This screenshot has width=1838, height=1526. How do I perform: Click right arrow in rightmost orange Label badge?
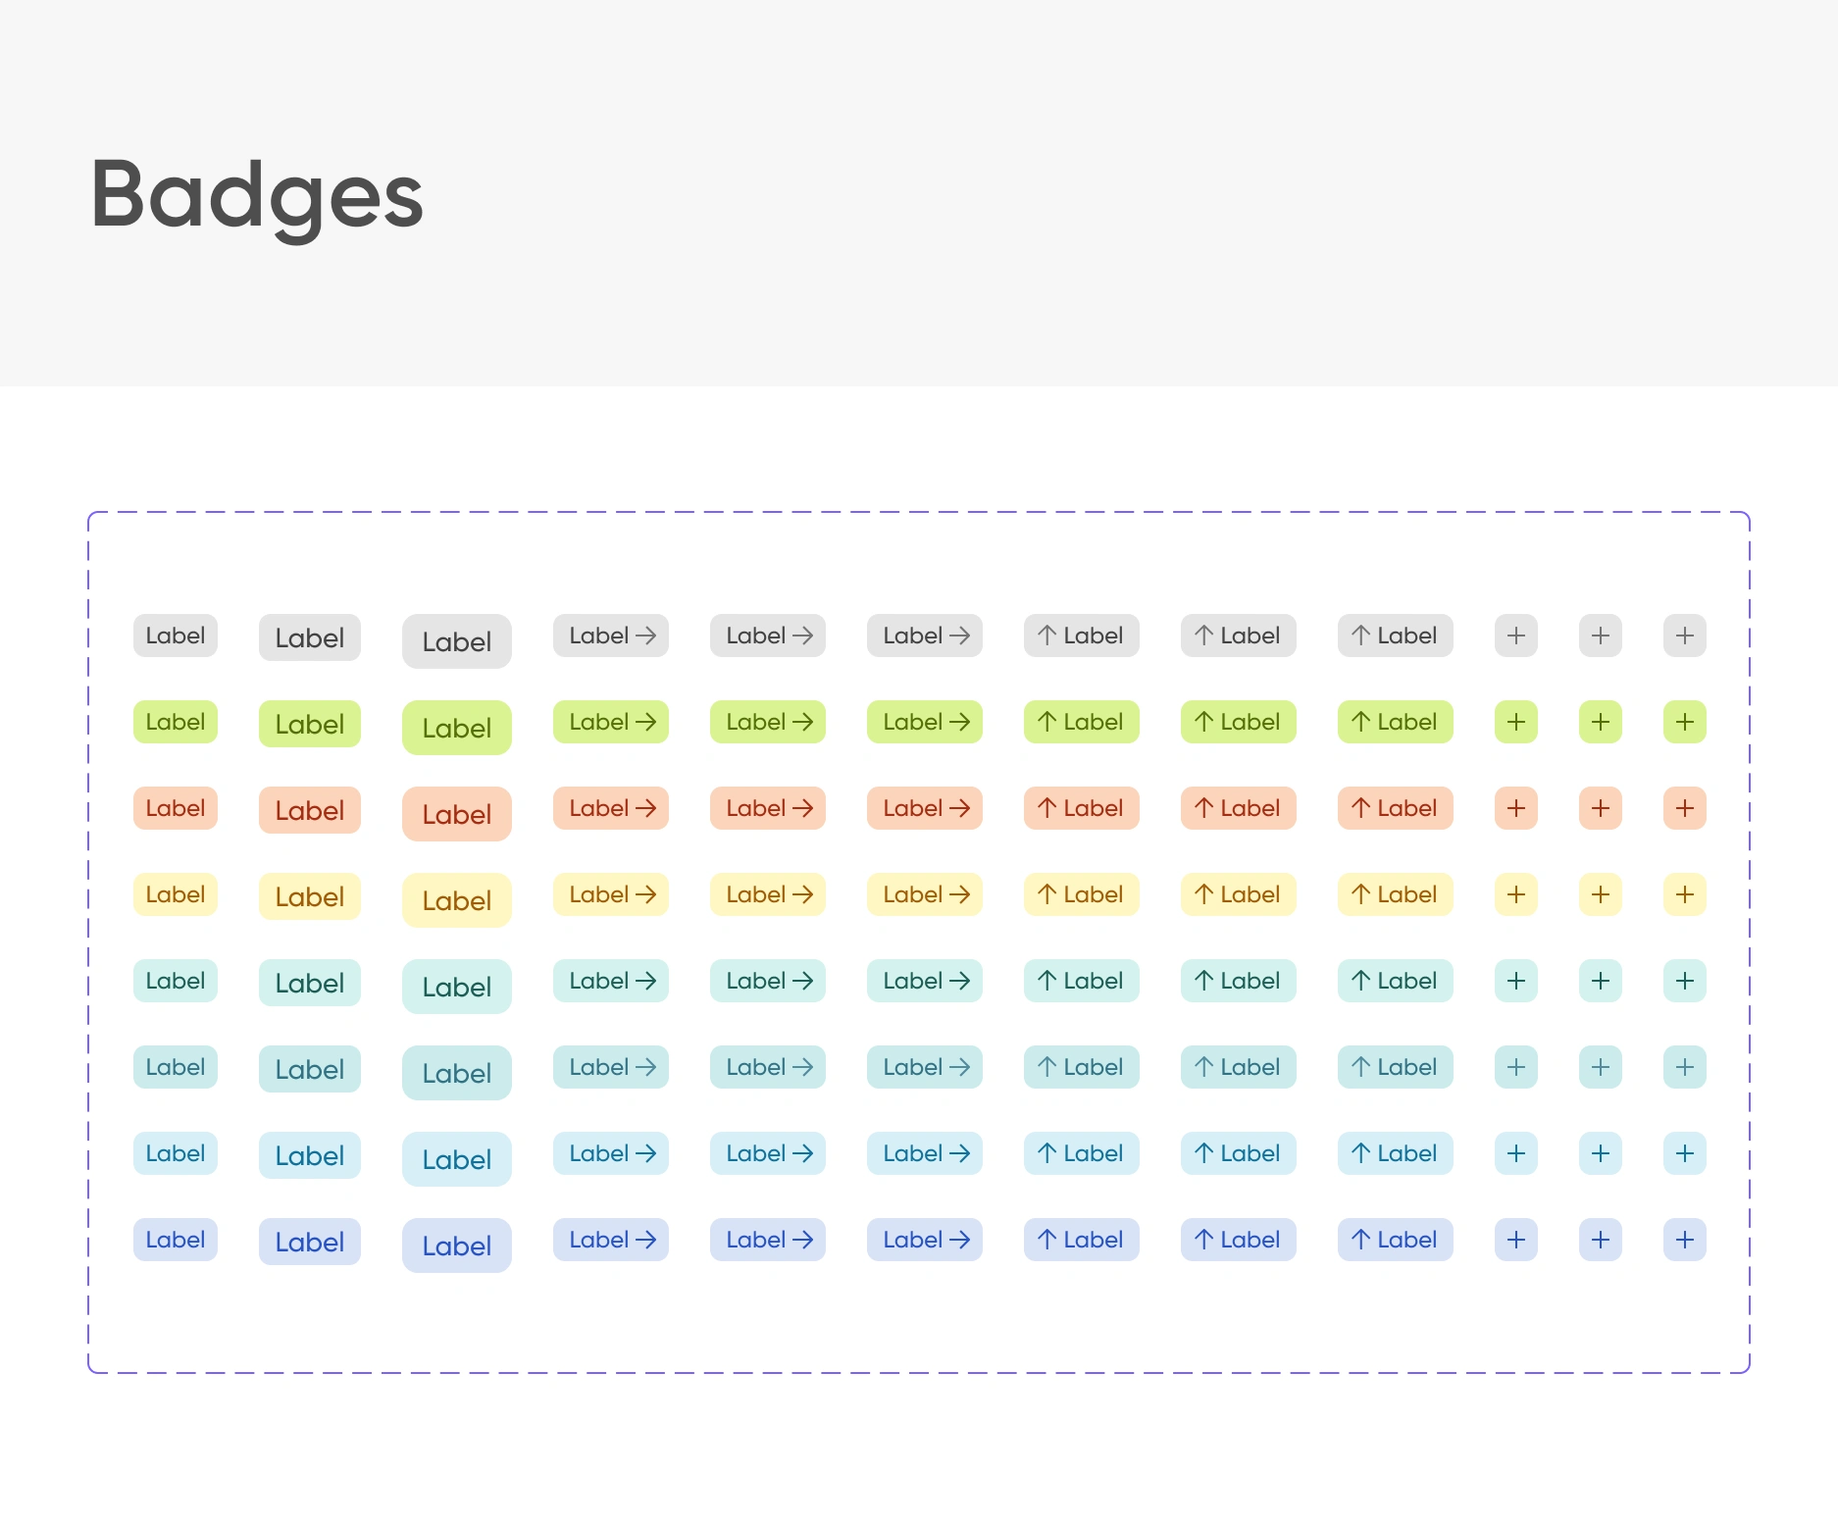(x=959, y=808)
